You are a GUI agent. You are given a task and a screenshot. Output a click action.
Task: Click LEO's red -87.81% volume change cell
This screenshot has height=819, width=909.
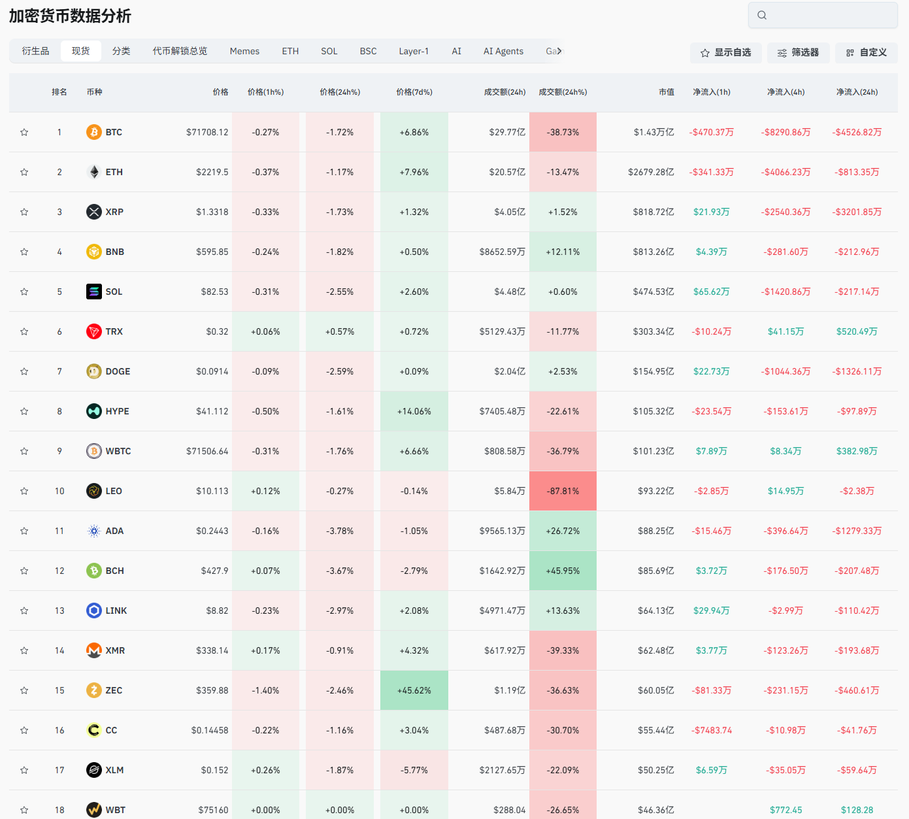[x=563, y=491]
